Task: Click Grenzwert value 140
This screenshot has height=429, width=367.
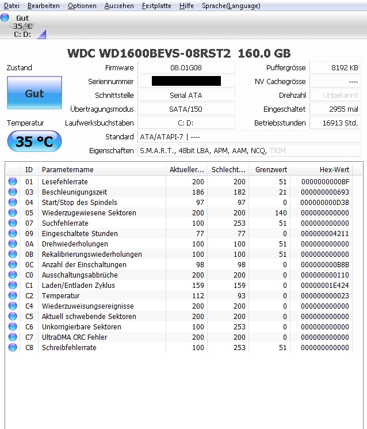Action: tap(281, 213)
